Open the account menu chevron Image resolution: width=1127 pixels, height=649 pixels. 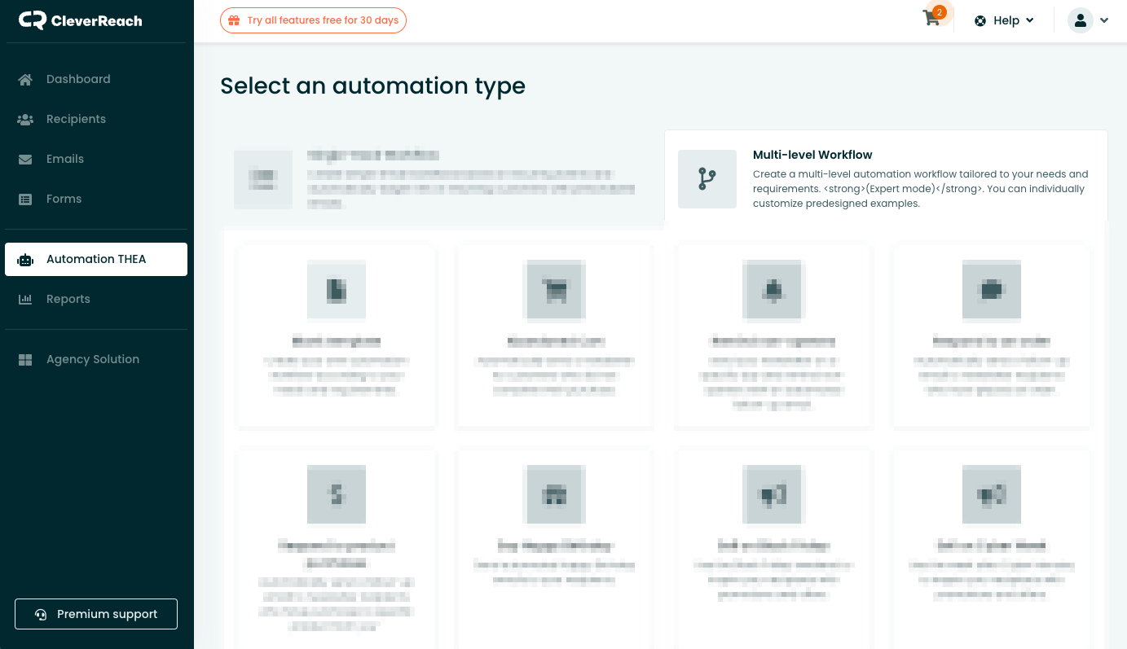[1104, 20]
